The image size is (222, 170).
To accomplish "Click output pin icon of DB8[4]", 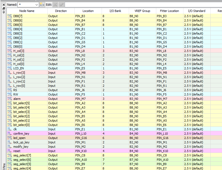I will pyautogui.click(x=10, y=29).
